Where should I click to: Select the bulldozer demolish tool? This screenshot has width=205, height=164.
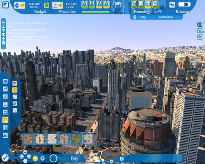tap(5, 136)
